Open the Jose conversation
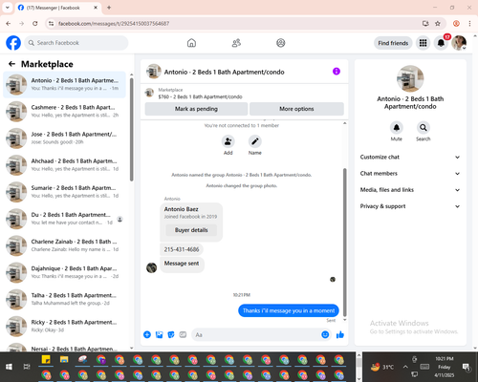Image resolution: width=478 pixels, height=382 pixels. tap(64, 138)
